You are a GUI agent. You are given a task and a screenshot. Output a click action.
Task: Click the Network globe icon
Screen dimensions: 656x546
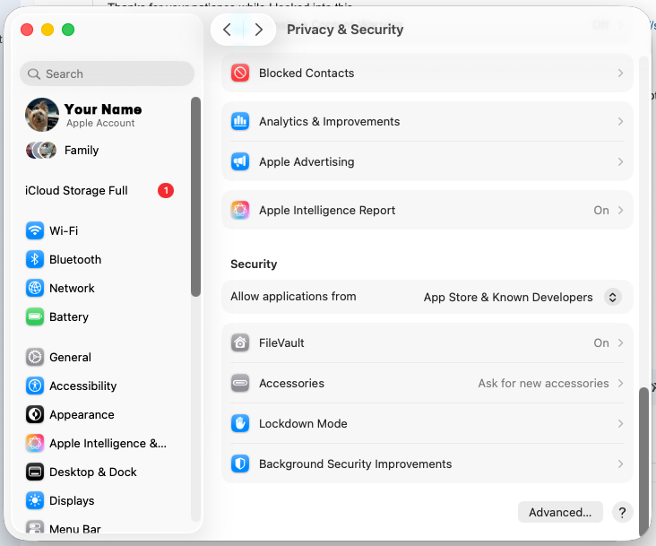35,288
